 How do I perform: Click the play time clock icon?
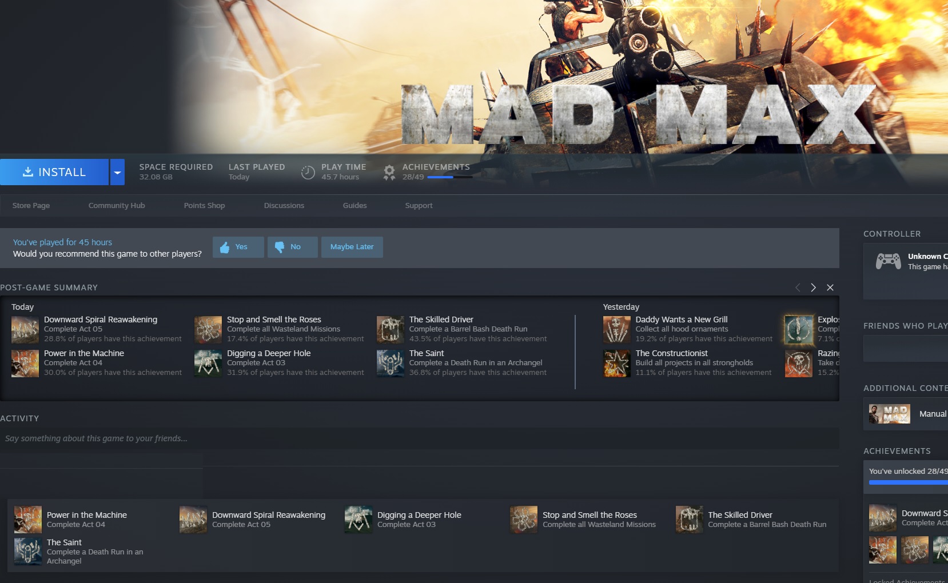pyautogui.click(x=308, y=172)
